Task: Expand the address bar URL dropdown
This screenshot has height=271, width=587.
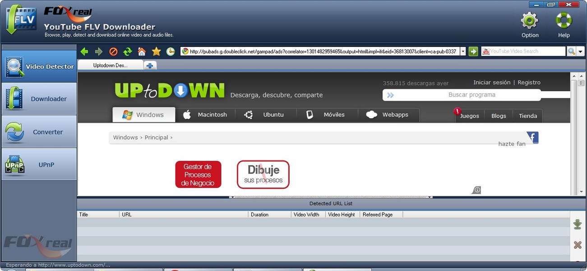Action: pyautogui.click(x=462, y=51)
